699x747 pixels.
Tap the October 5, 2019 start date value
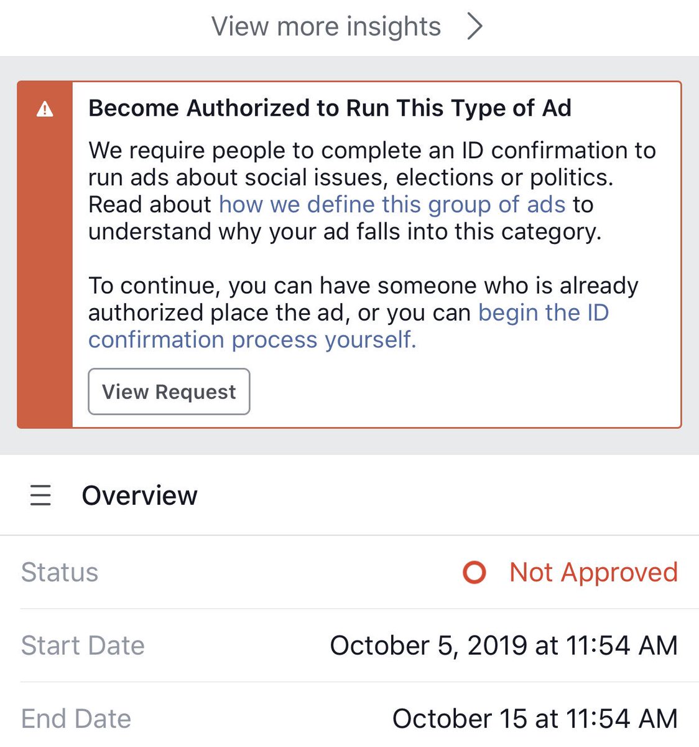click(504, 646)
